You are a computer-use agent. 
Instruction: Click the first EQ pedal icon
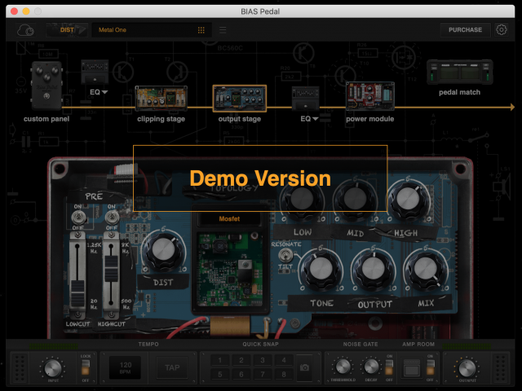click(95, 72)
